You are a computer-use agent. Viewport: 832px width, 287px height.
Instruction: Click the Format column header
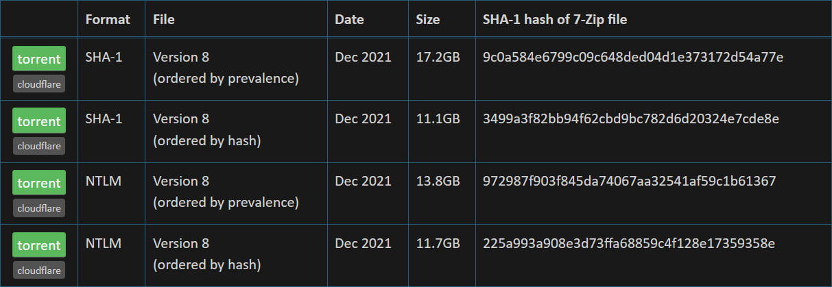pyautogui.click(x=108, y=19)
